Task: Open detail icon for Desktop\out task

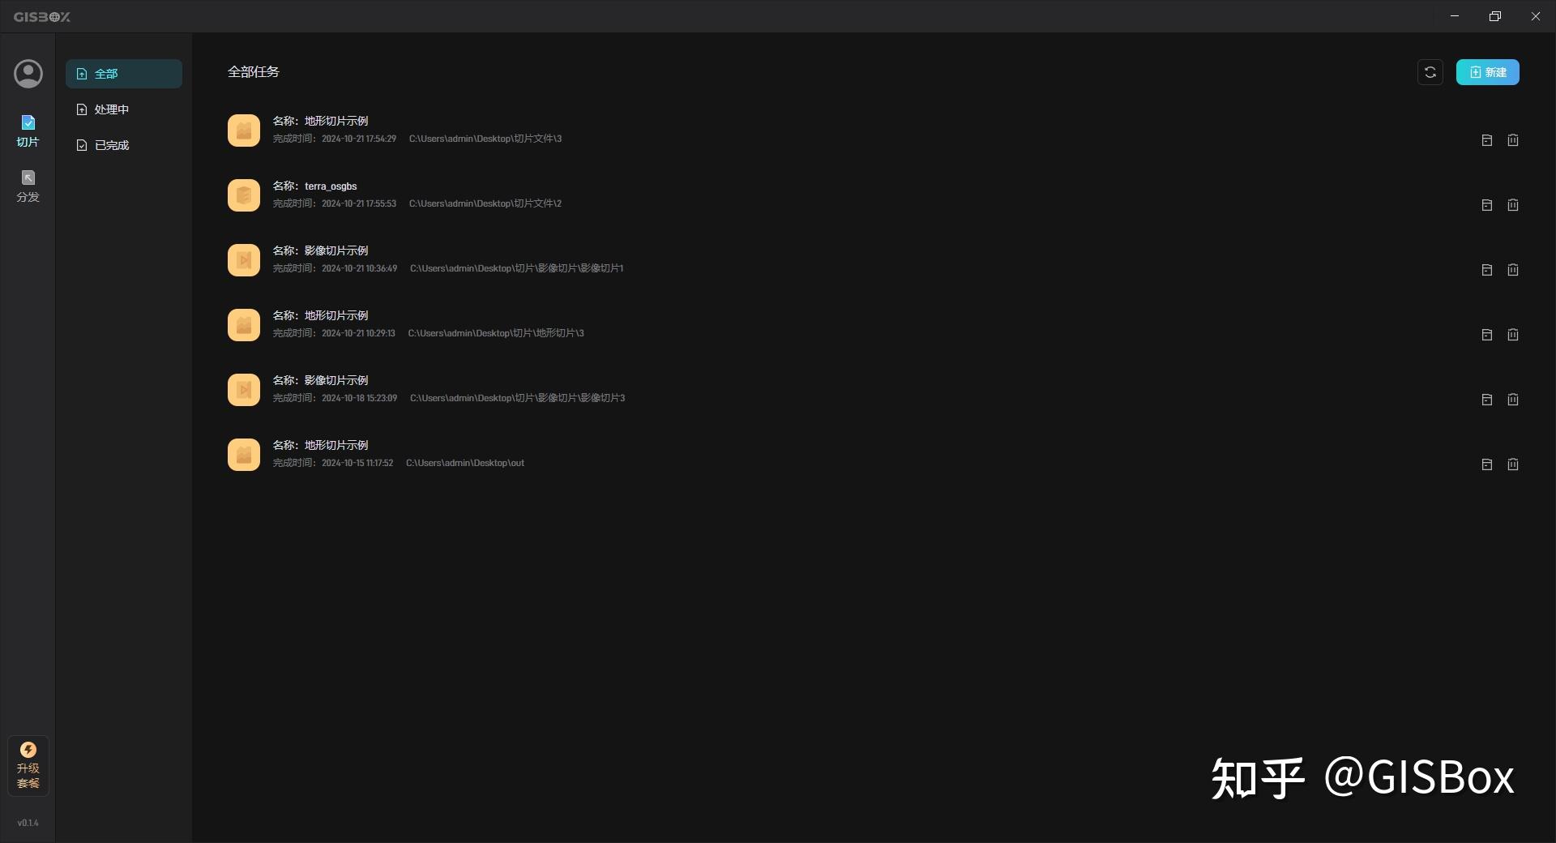Action: click(1487, 464)
